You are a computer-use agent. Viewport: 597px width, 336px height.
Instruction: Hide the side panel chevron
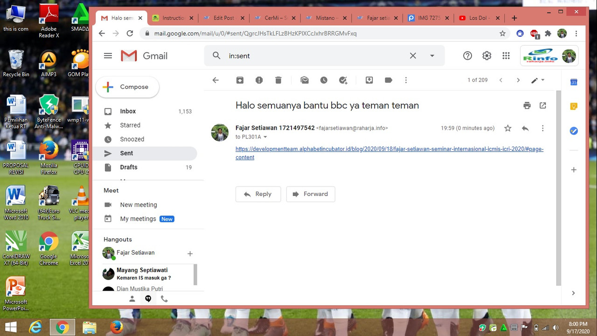573,293
